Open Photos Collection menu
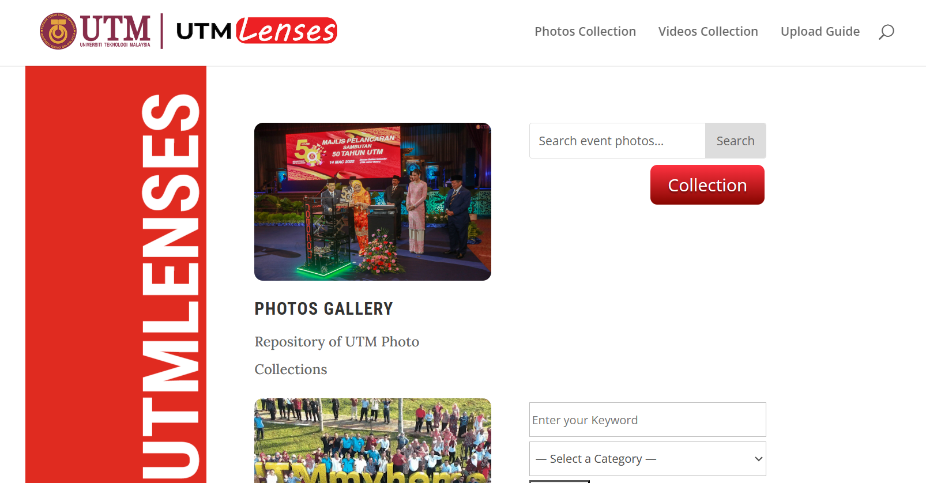The image size is (926, 483). click(585, 32)
